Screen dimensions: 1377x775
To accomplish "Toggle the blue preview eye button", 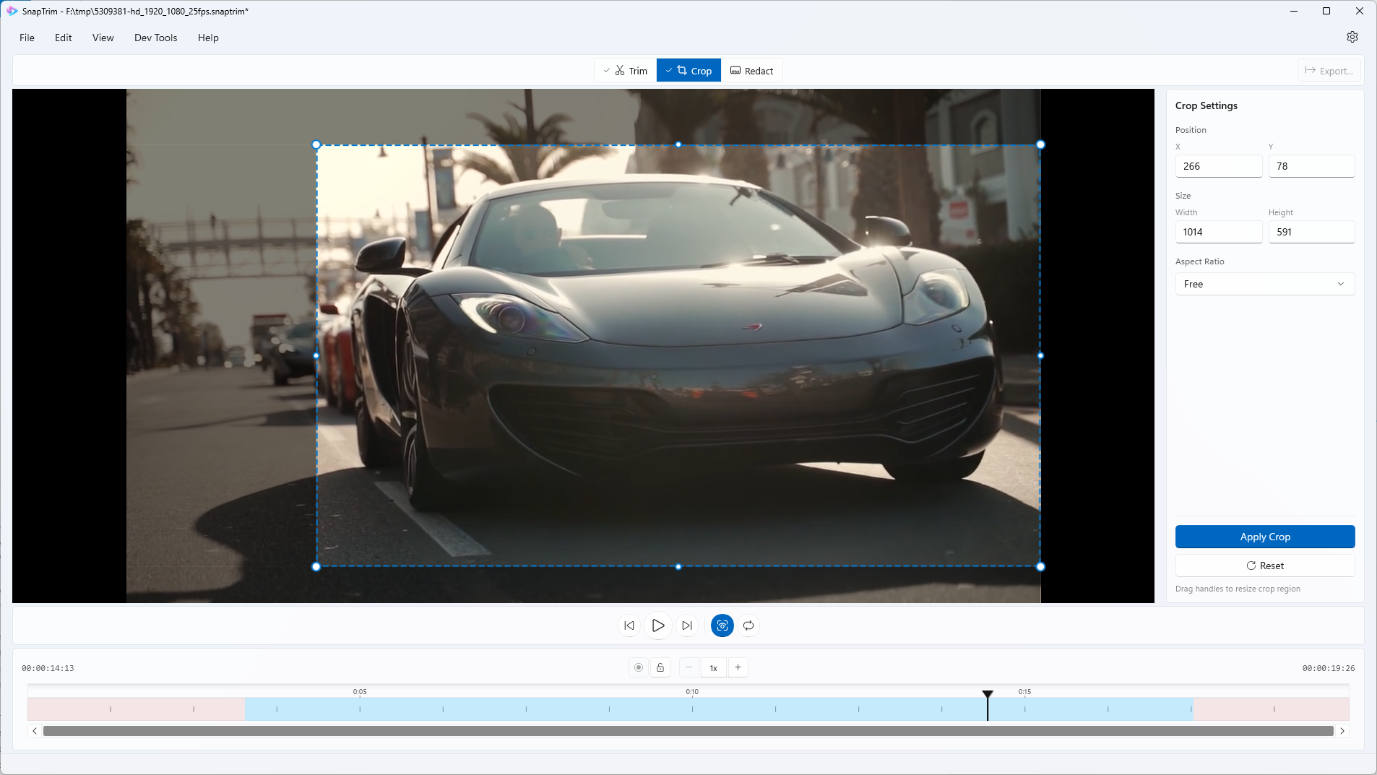I will [x=722, y=625].
